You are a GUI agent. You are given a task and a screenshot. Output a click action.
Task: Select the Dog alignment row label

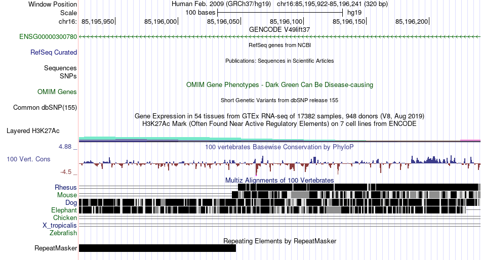click(x=71, y=203)
